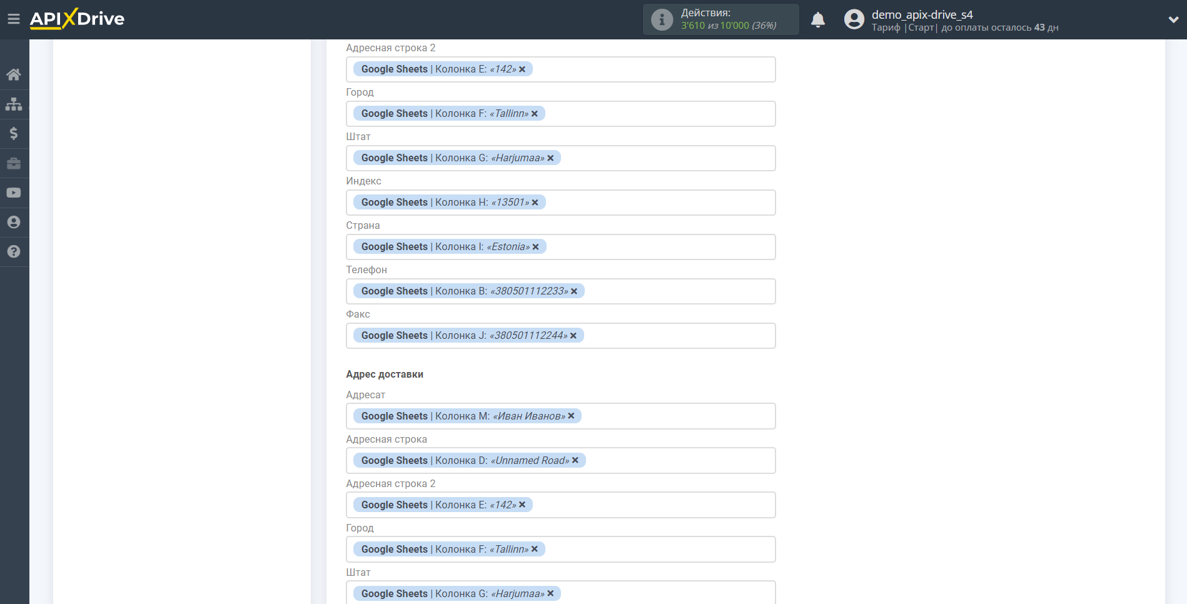Remove the Unnamed Road tag
The height and width of the screenshot is (604, 1187).
575,460
